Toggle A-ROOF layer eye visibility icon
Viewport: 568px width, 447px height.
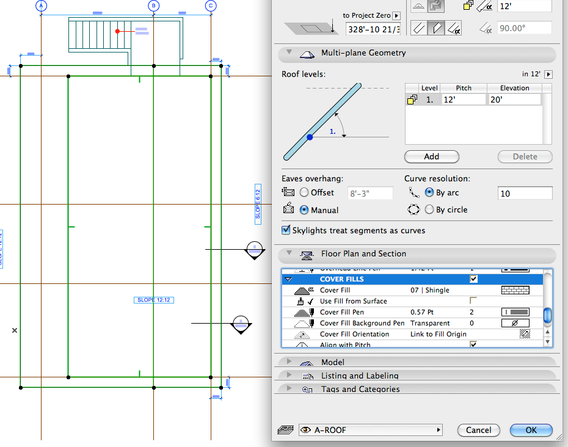(x=306, y=430)
